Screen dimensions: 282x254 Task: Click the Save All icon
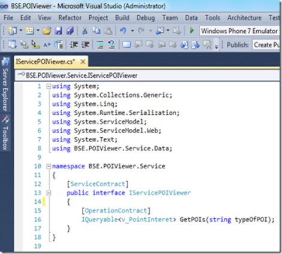(x=70, y=31)
